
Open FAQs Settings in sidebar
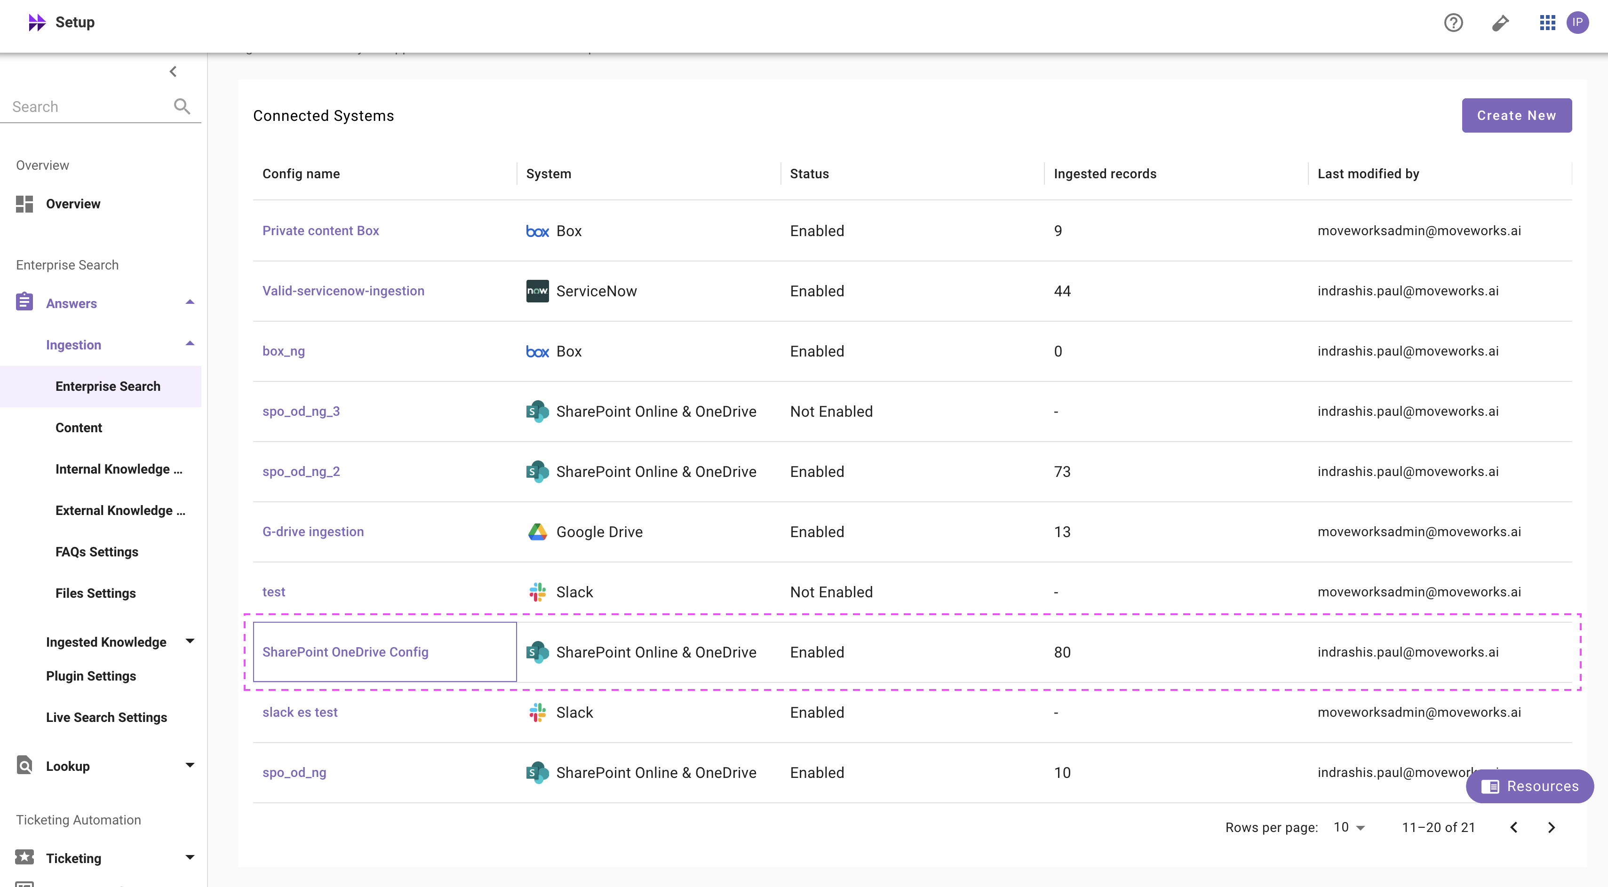pos(97,552)
